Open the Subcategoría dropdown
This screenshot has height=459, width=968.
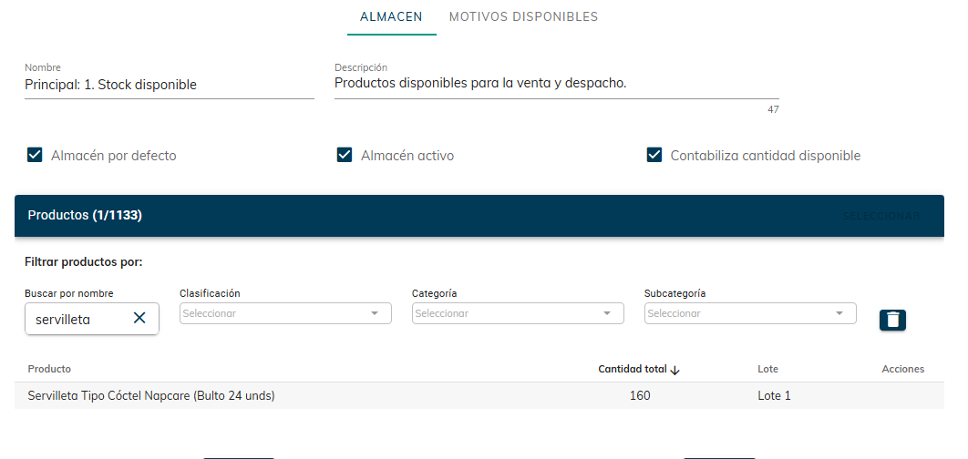coord(749,313)
